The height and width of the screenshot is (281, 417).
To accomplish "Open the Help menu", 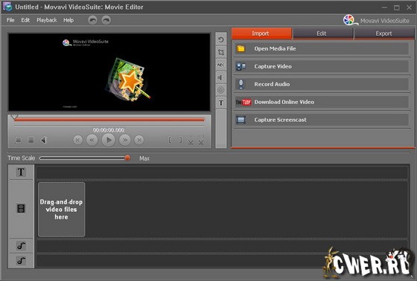I will pos(69,20).
